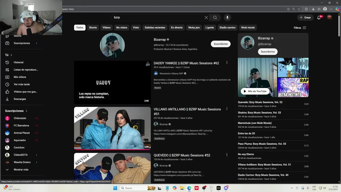Select the Todos filter chip

(x=80, y=27)
